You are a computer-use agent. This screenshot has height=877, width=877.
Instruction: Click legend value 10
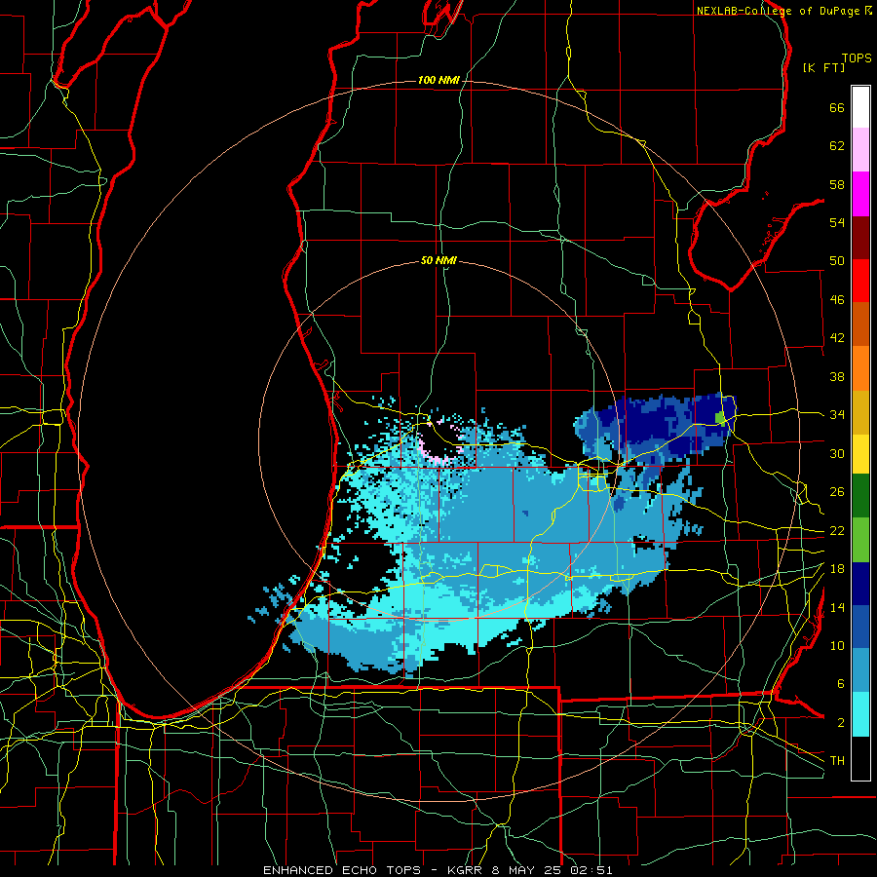[837, 646]
